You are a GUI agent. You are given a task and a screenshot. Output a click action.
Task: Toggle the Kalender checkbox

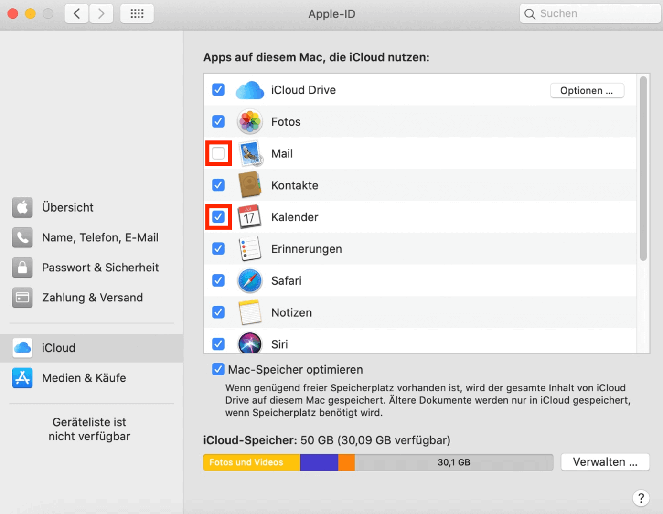tap(218, 217)
